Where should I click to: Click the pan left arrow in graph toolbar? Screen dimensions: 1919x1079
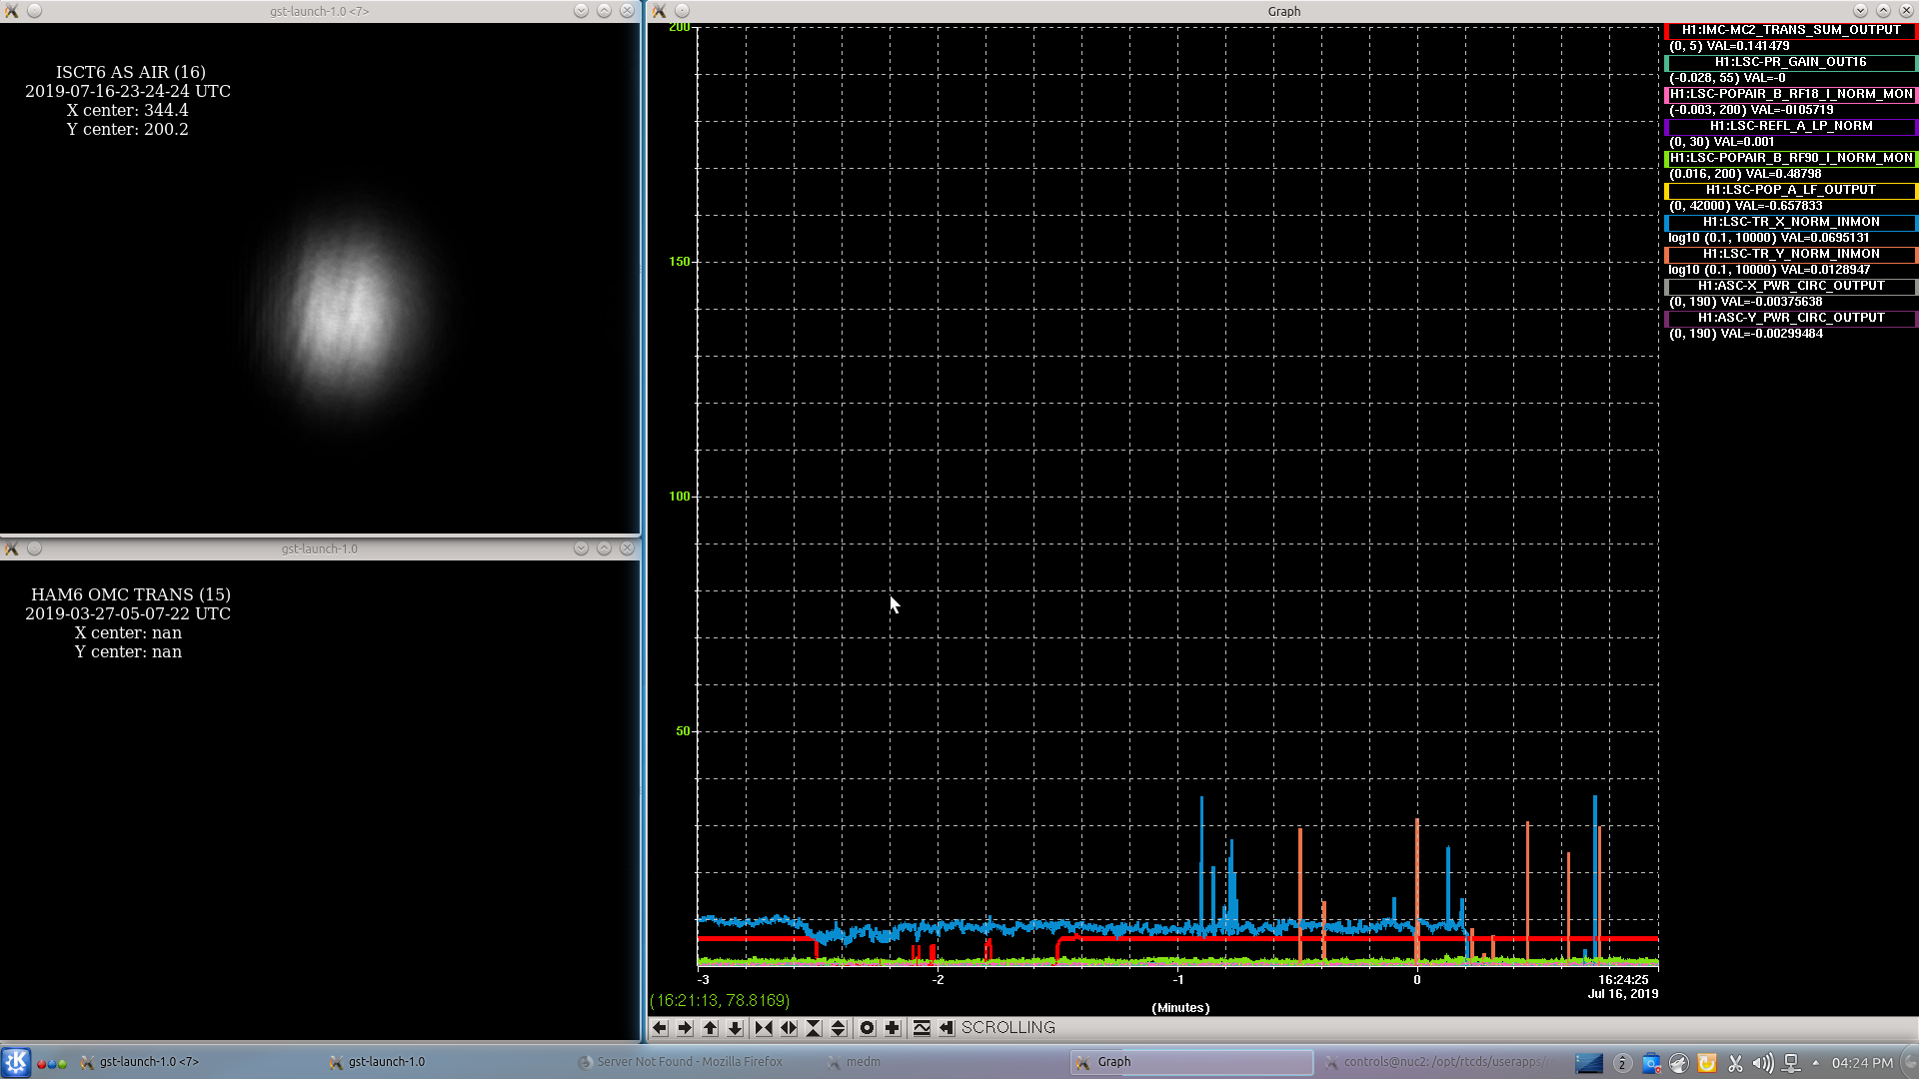(660, 1027)
